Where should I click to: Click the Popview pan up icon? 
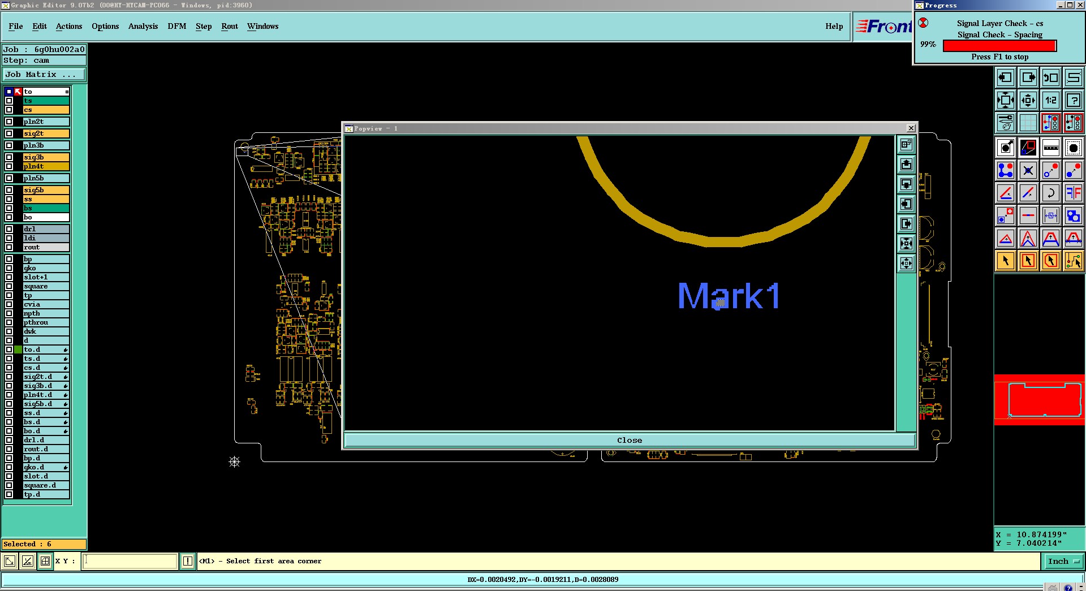(x=907, y=165)
